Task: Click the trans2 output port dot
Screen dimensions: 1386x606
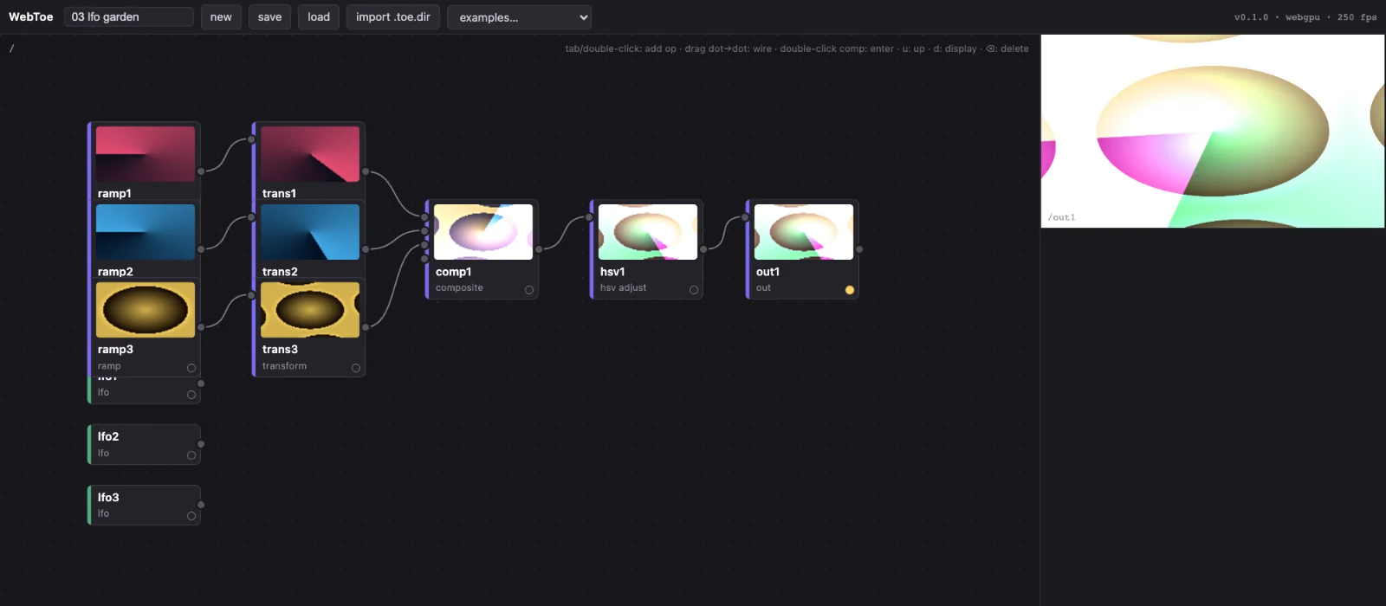Action: point(366,249)
